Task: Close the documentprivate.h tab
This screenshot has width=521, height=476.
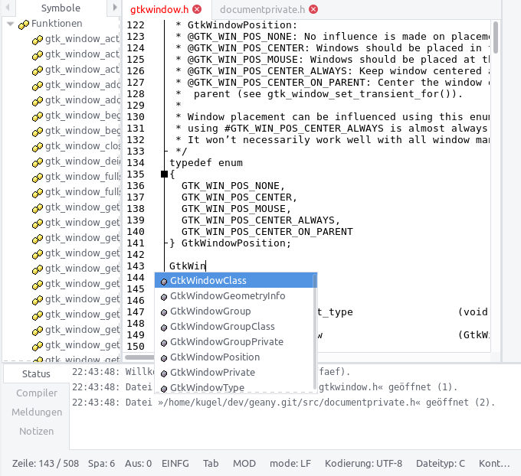Action: (x=313, y=9)
